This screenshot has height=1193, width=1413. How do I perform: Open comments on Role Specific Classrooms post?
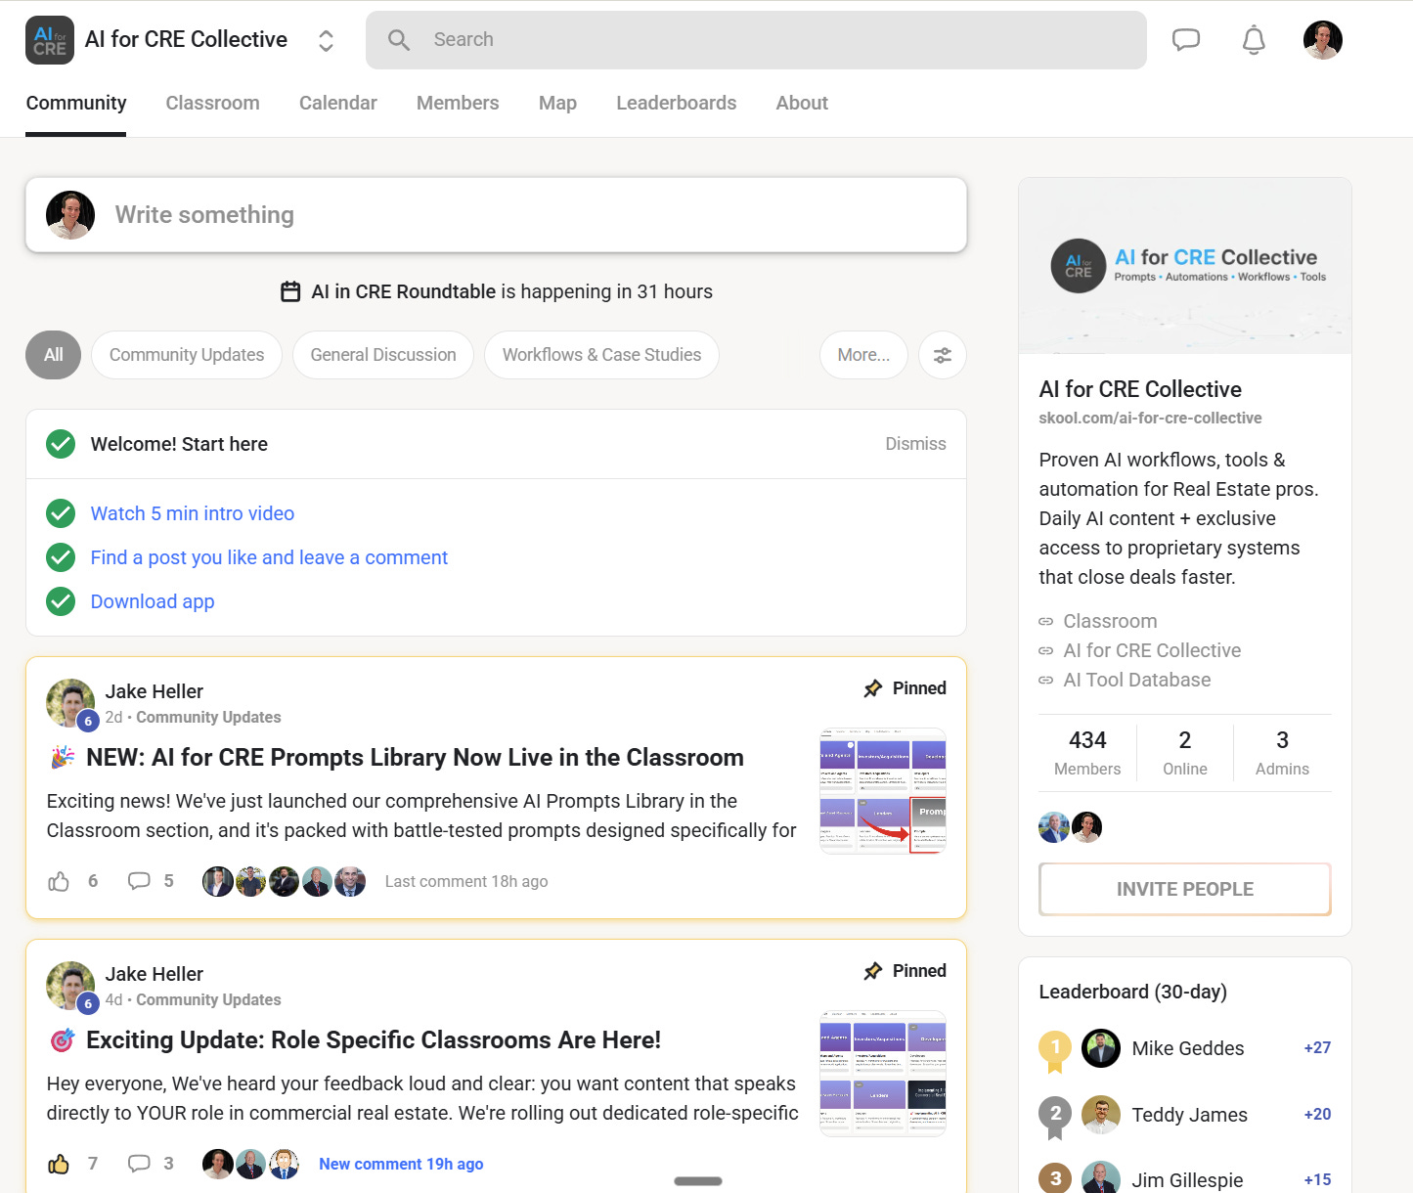(x=139, y=1164)
